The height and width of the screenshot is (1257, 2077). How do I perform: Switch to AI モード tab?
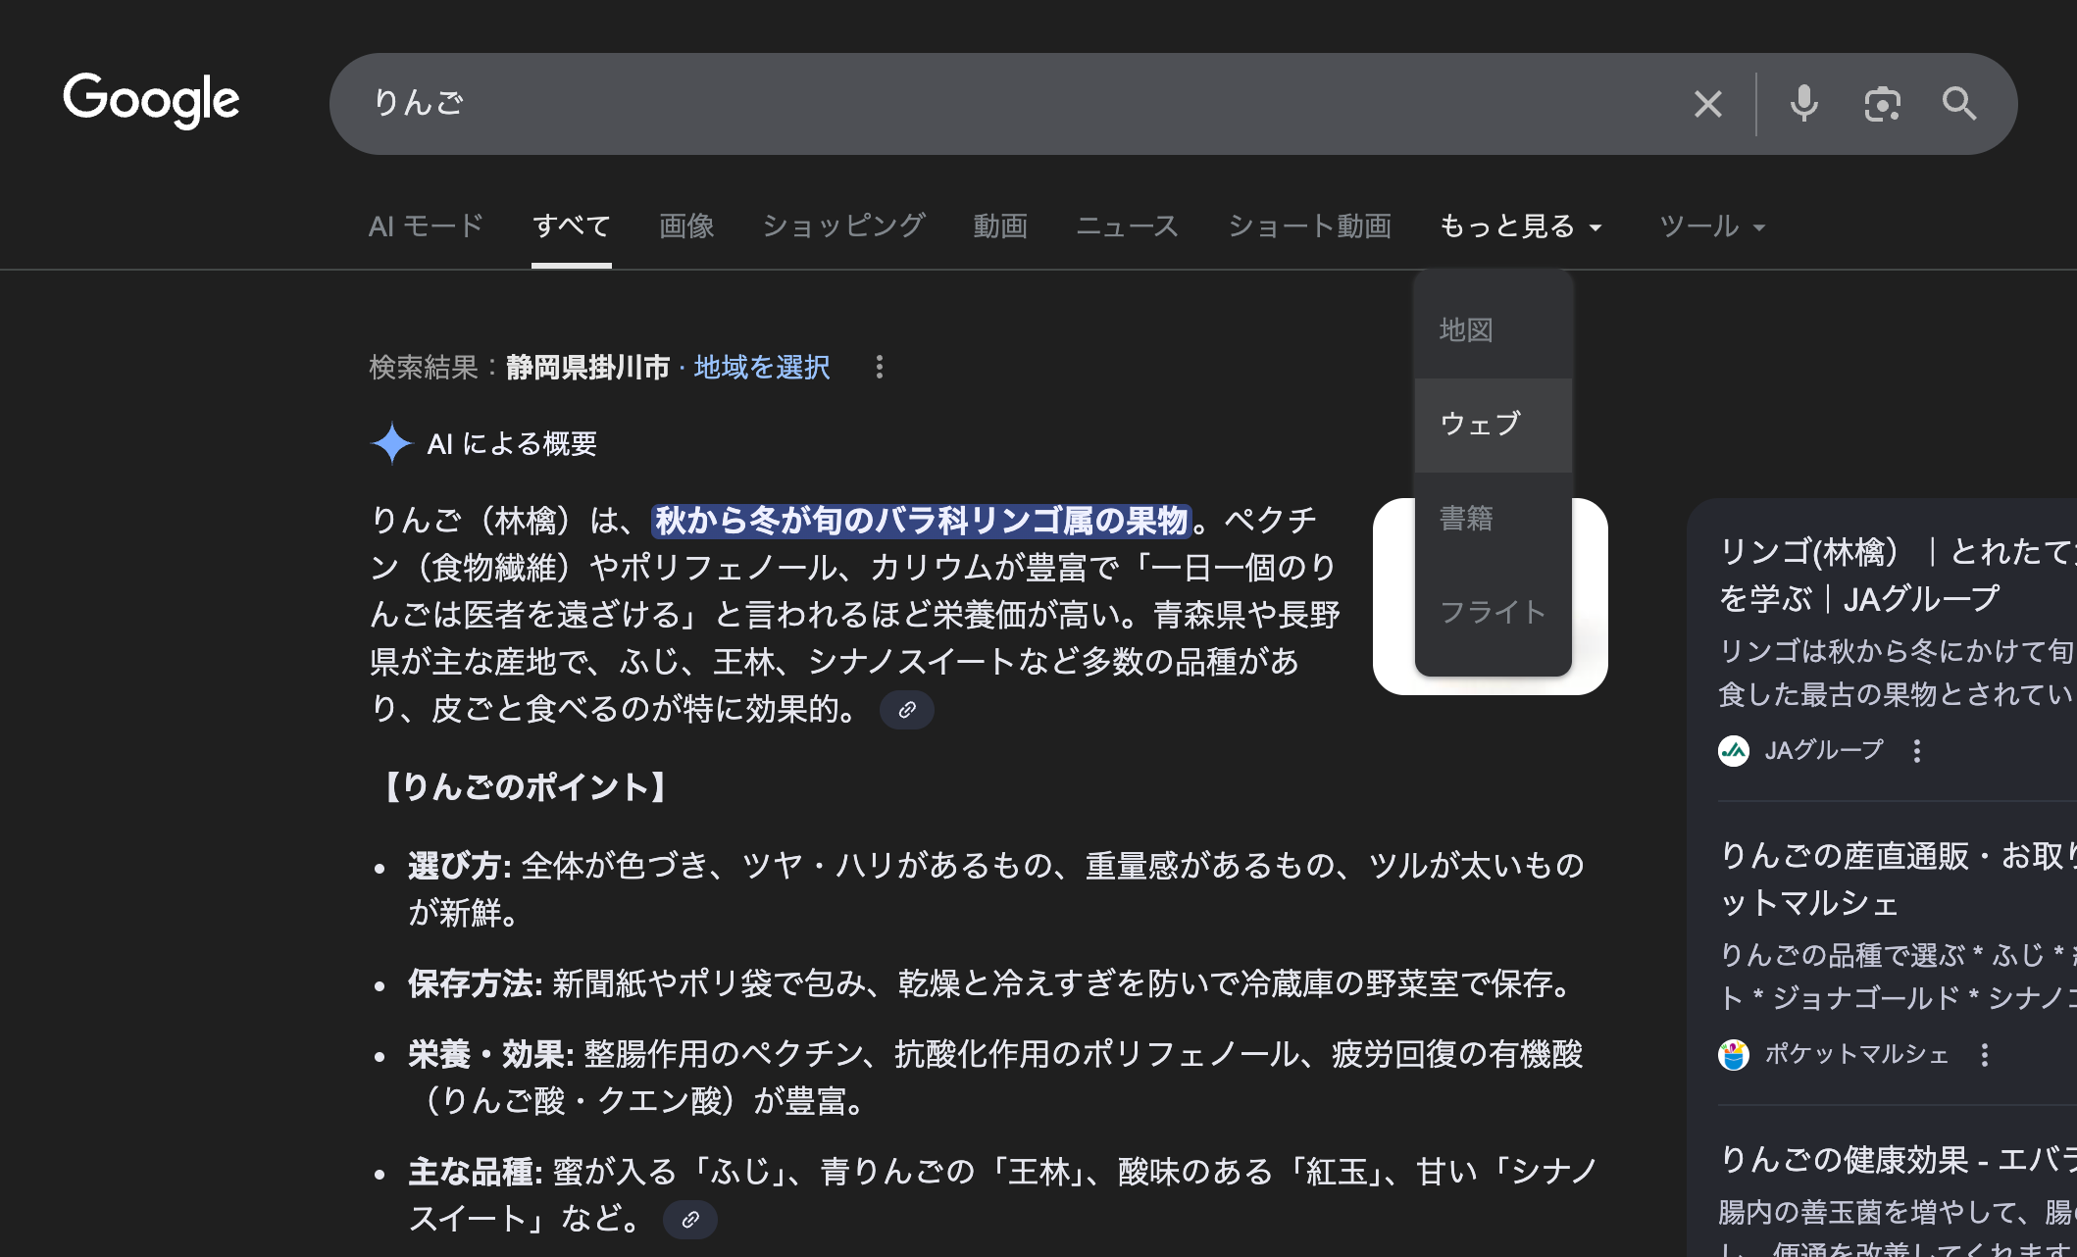[426, 226]
